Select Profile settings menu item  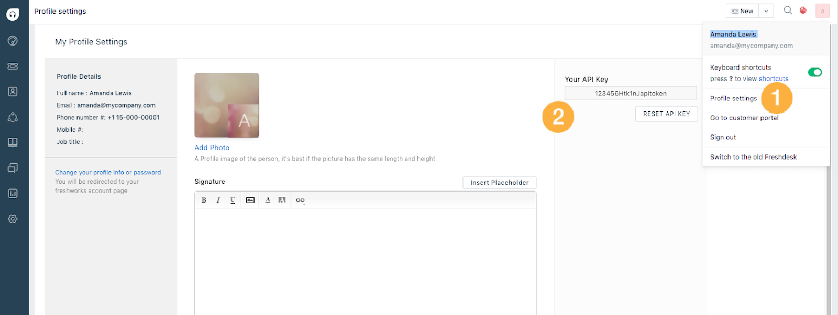[733, 98]
